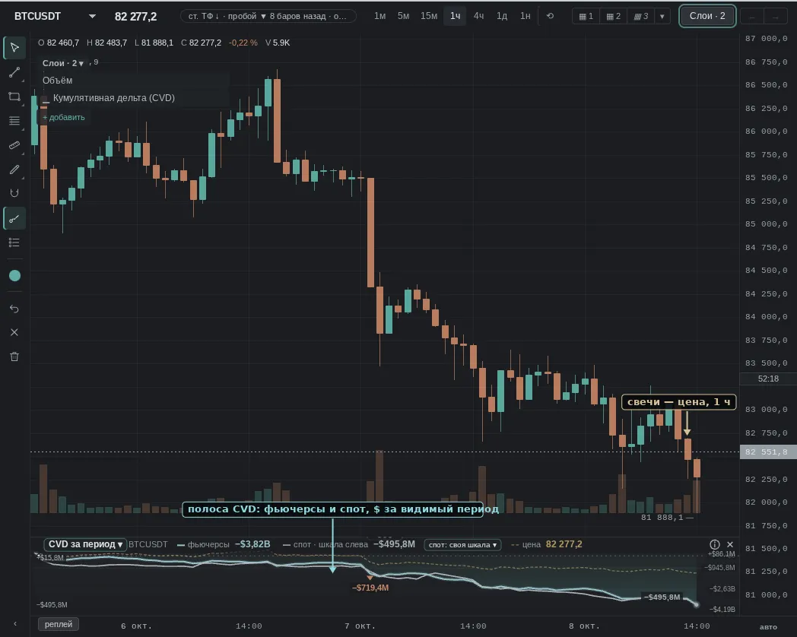The width and height of the screenshot is (797, 637).
Task: Switch to the 1м timeframe
Action: pos(379,16)
